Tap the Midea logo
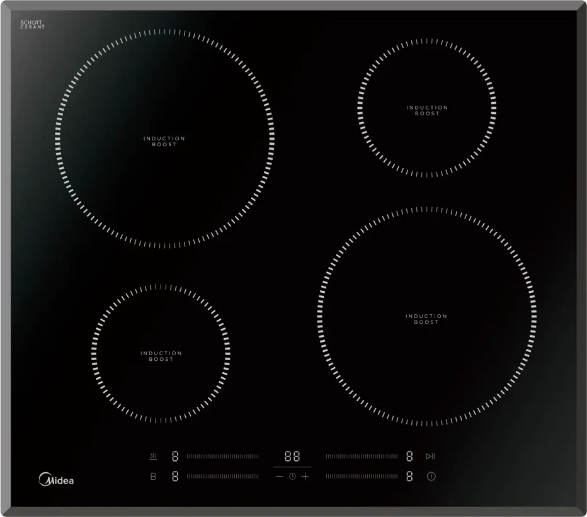 point(56,479)
